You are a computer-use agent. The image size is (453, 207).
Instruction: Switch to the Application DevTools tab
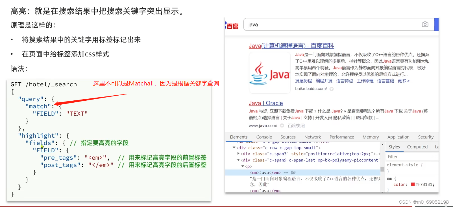[398, 137]
